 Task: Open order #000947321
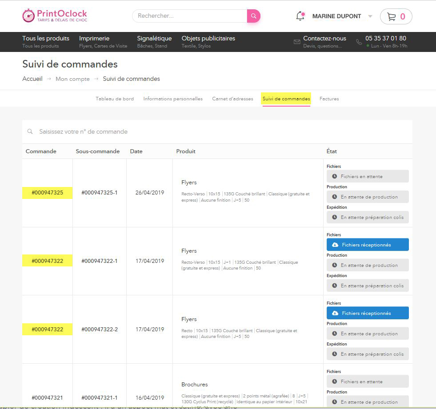(x=47, y=398)
